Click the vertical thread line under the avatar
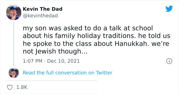 [x=14, y=44]
